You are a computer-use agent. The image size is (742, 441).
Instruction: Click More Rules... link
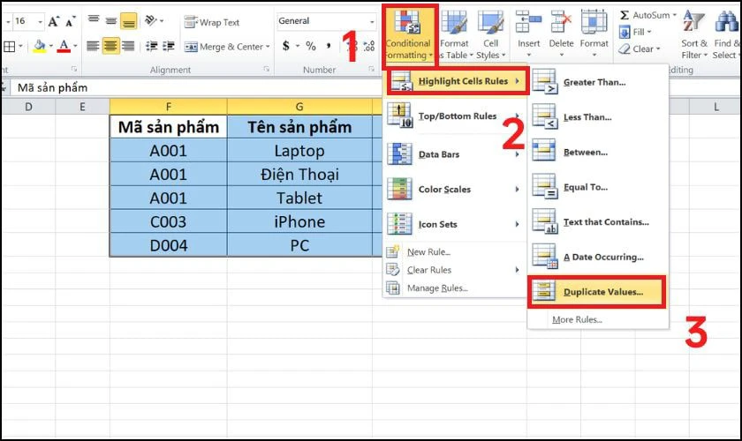(x=577, y=319)
